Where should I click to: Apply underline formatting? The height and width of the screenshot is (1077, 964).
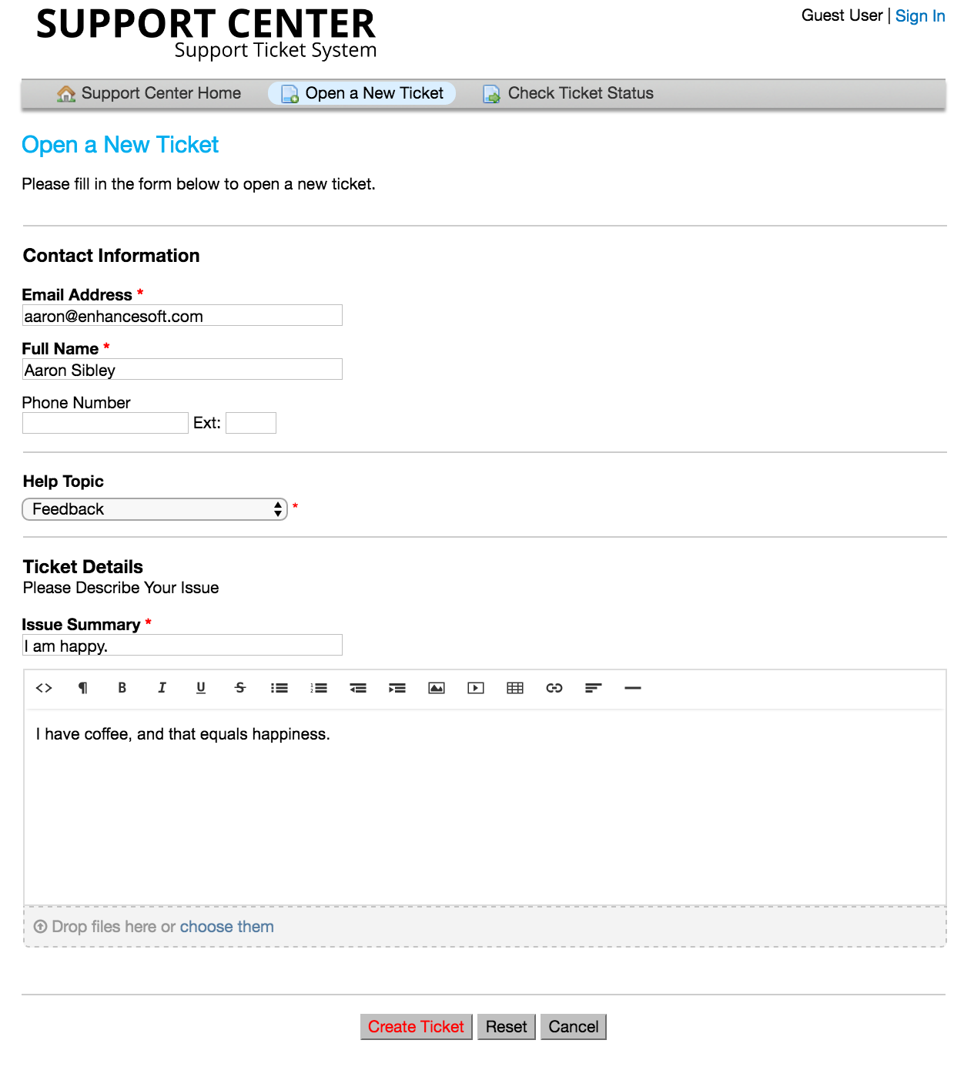point(201,688)
